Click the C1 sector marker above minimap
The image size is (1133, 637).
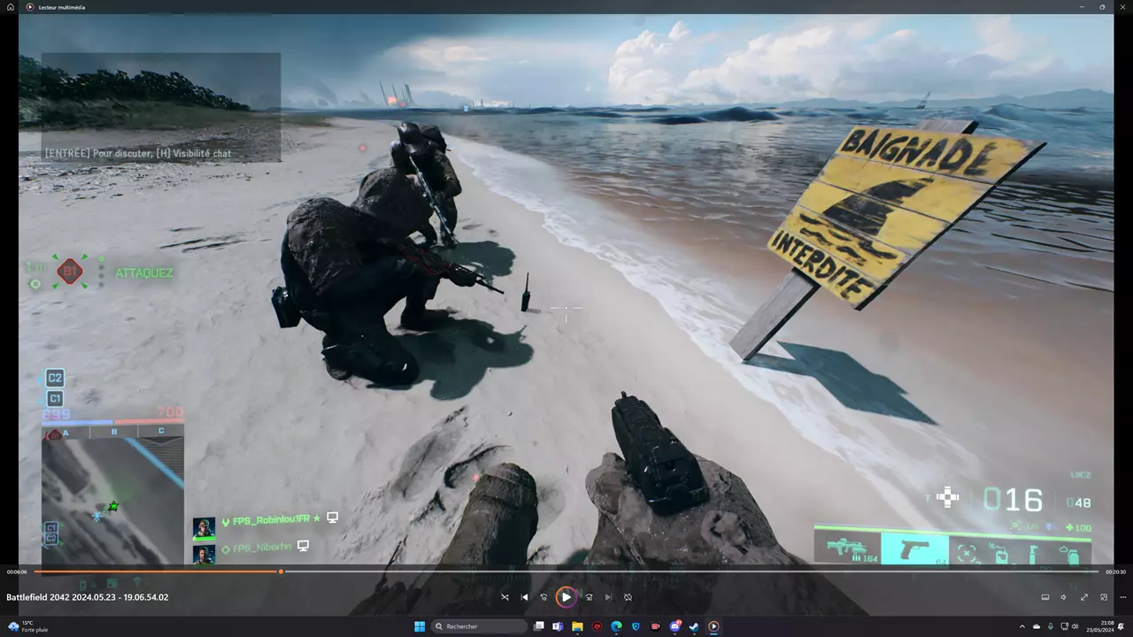[55, 399]
